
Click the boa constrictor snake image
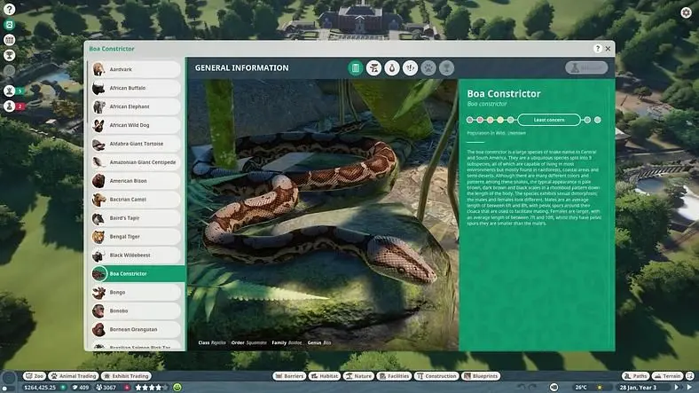pos(322,215)
